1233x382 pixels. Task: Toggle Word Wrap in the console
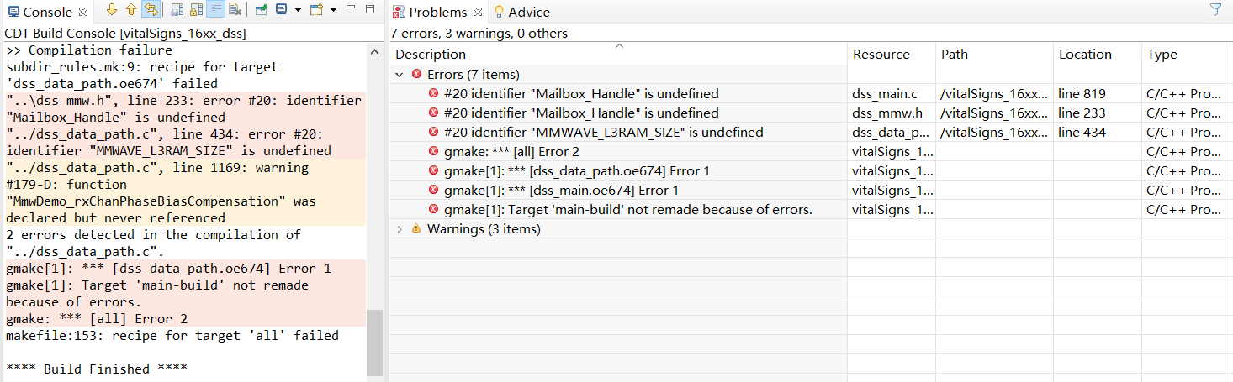(x=215, y=10)
